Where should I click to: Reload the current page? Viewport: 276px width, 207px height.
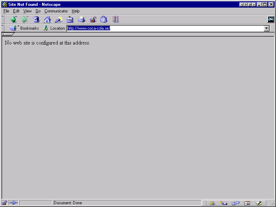36,19
